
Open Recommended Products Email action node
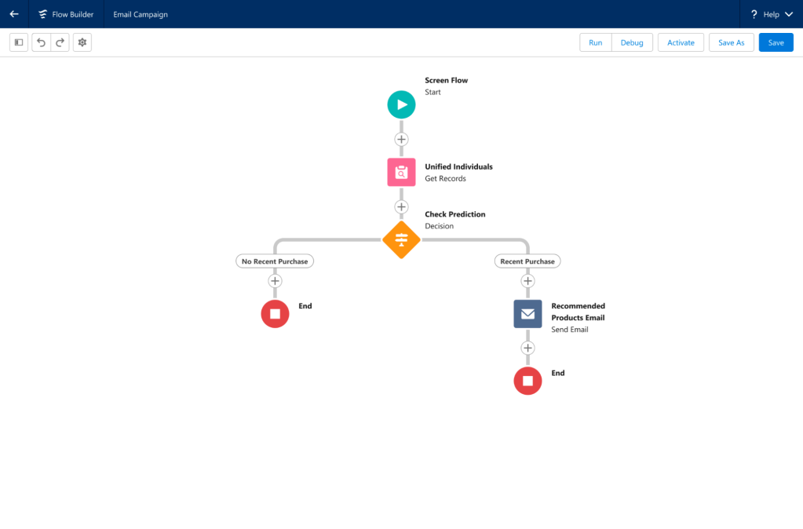coord(527,314)
